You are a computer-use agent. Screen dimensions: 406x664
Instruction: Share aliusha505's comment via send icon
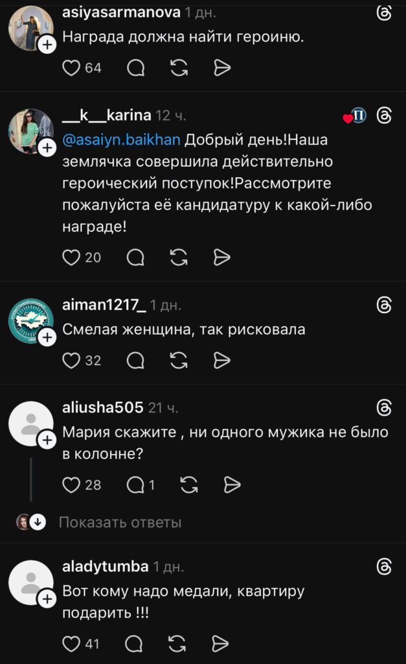point(232,484)
